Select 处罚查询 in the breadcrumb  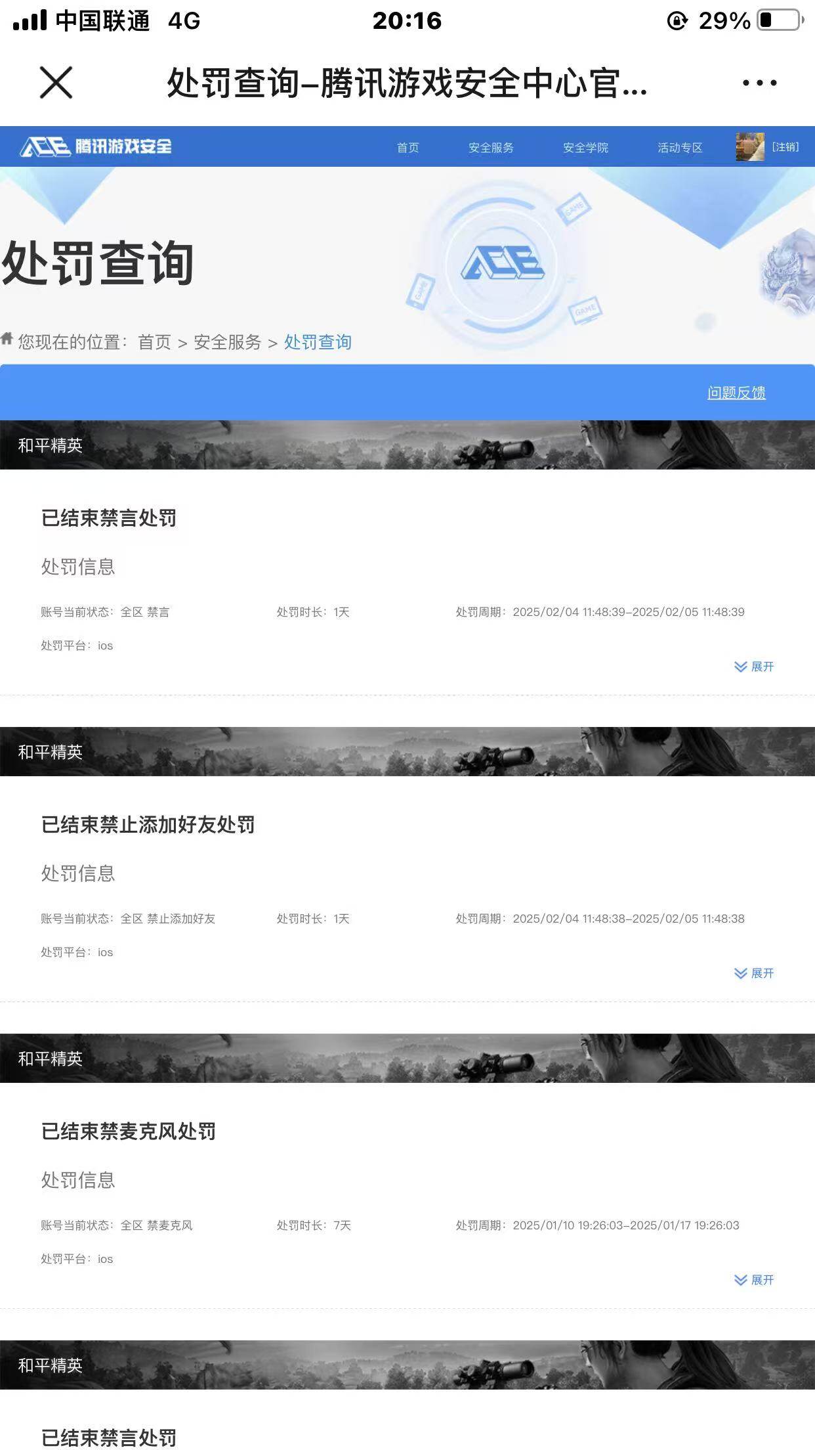[x=318, y=342]
